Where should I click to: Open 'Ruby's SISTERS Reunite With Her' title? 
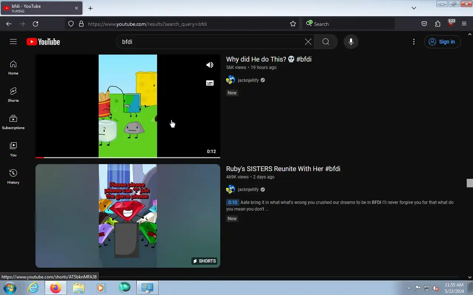[x=283, y=169]
